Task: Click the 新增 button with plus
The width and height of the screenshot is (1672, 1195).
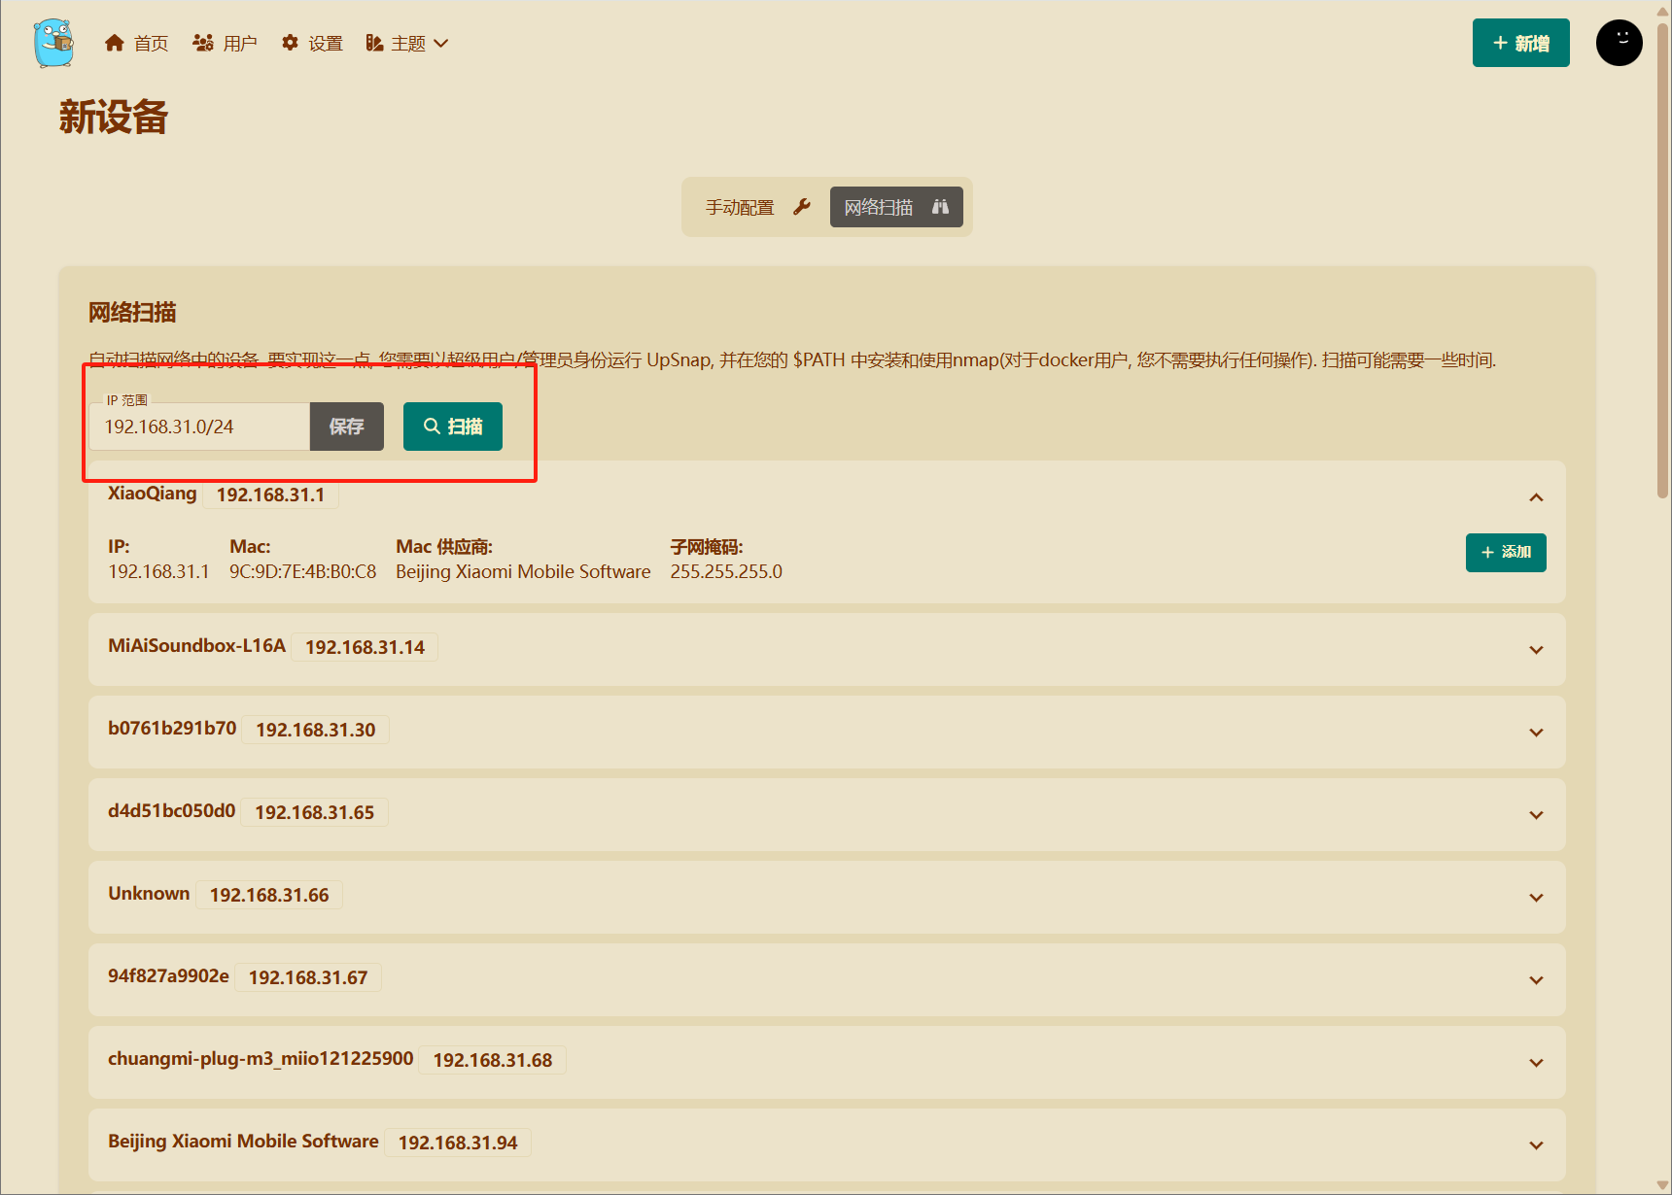Action: [x=1520, y=44]
